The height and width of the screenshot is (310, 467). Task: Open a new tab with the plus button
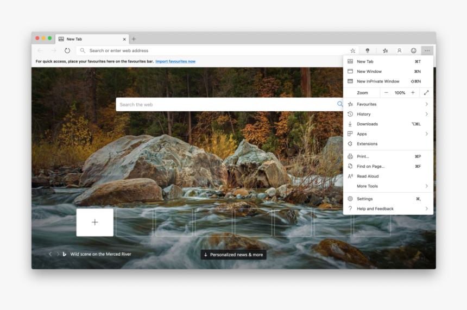(x=134, y=39)
